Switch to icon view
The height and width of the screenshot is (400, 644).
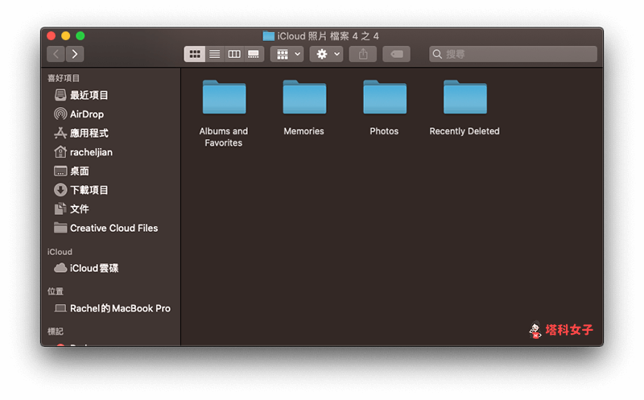pyautogui.click(x=195, y=54)
